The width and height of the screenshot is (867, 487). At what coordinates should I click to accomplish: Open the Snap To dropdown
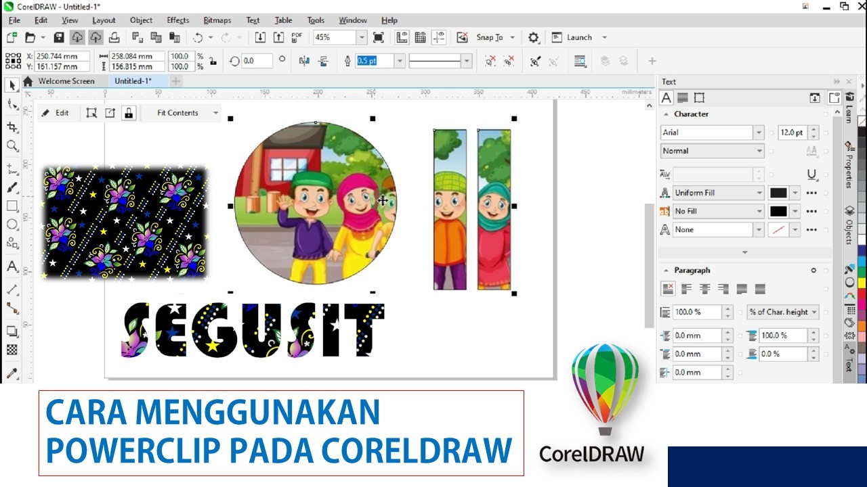pos(512,37)
